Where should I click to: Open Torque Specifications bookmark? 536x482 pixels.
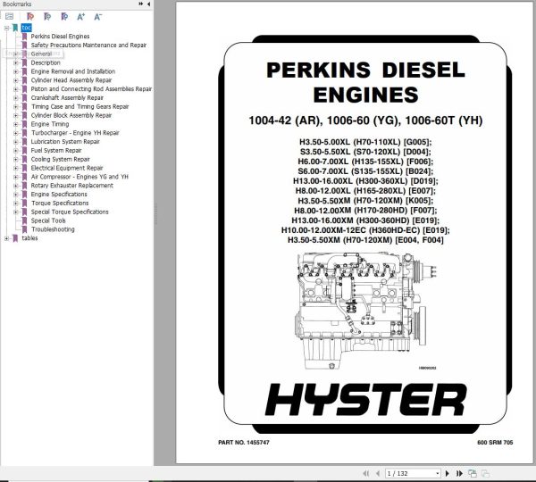click(60, 203)
